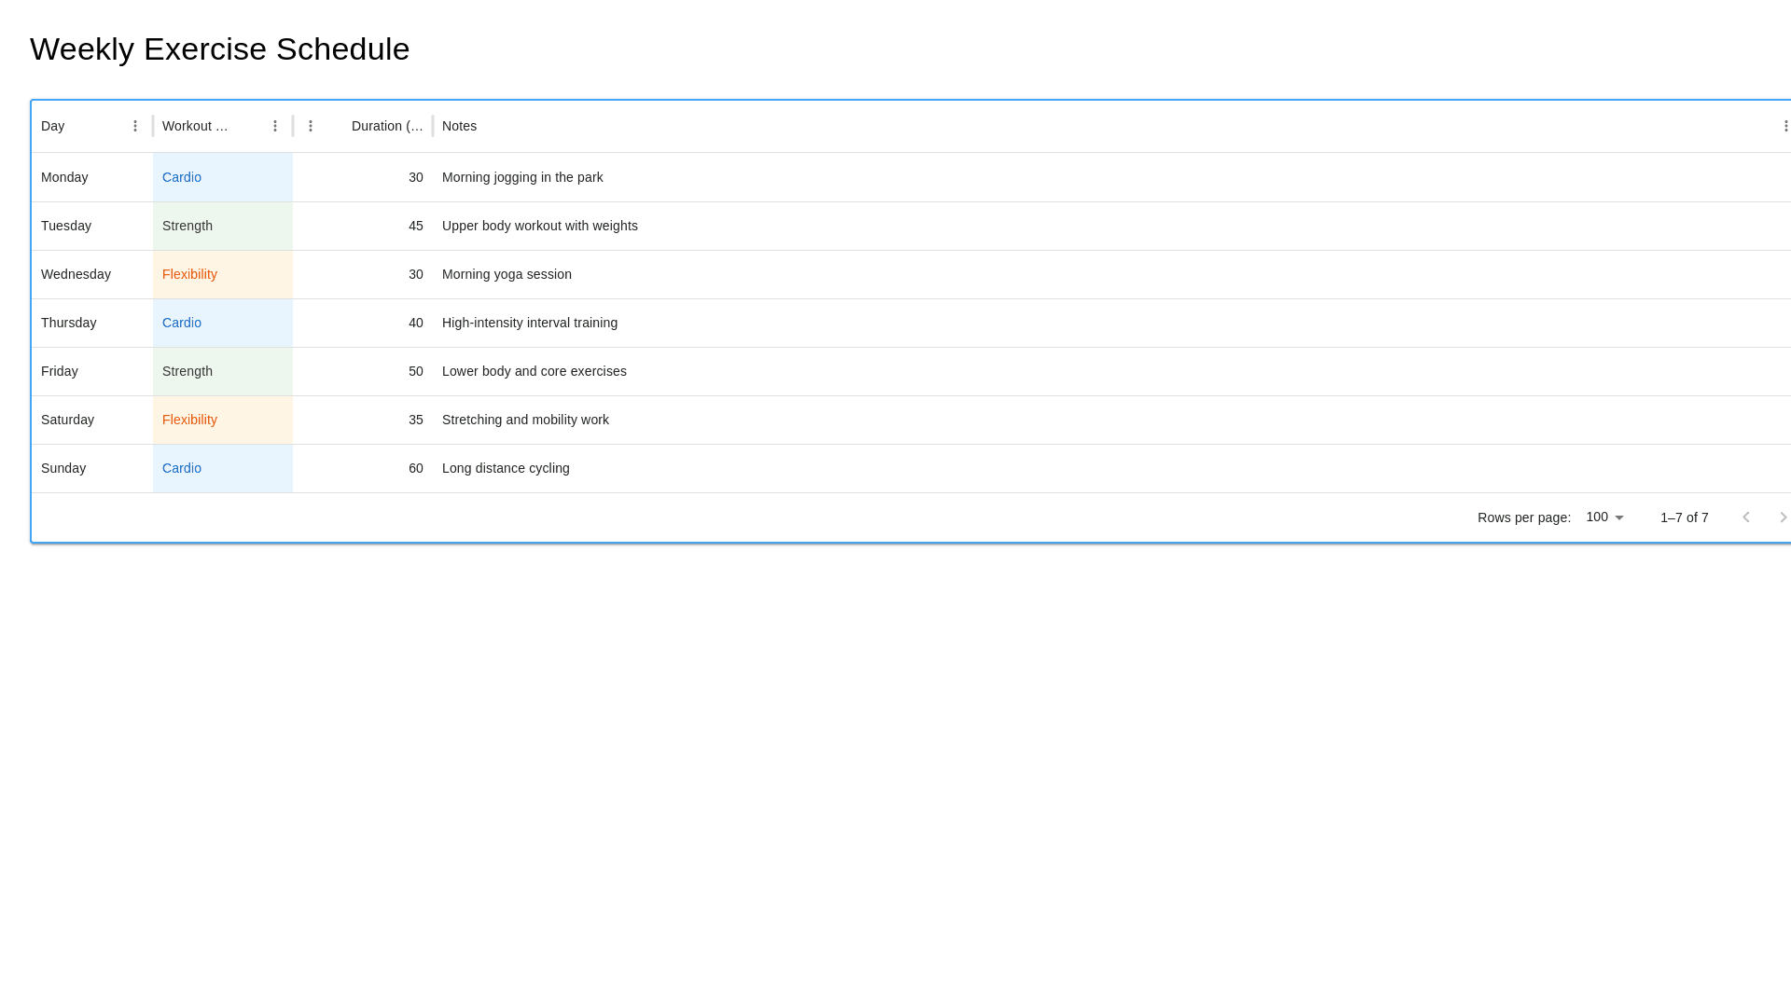Click the Notes column header
The height and width of the screenshot is (1007, 1791).
[459, 126]
